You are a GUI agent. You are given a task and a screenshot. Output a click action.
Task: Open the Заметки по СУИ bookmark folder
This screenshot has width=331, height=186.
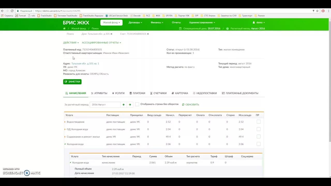click(x=227, y=16)
